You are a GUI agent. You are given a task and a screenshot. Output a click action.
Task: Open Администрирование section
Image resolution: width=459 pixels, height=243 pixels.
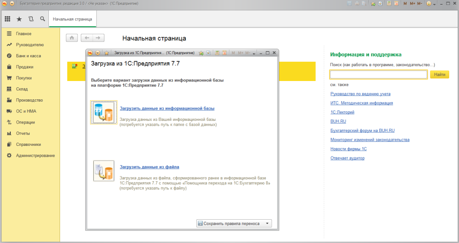click(x=35, y=156)
